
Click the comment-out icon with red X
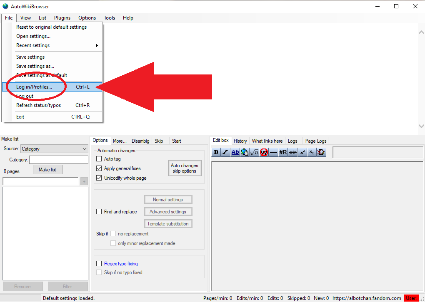click(x=321, y=152)
